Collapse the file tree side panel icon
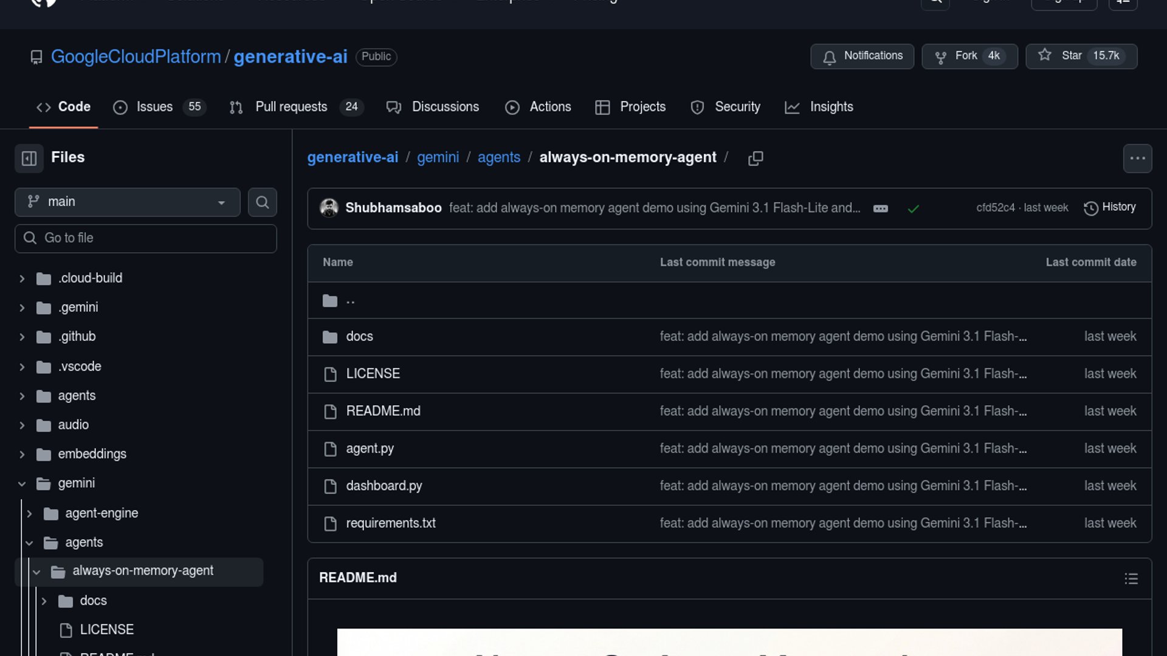This screenshot has width=1167, height=656. pos(29,159)
